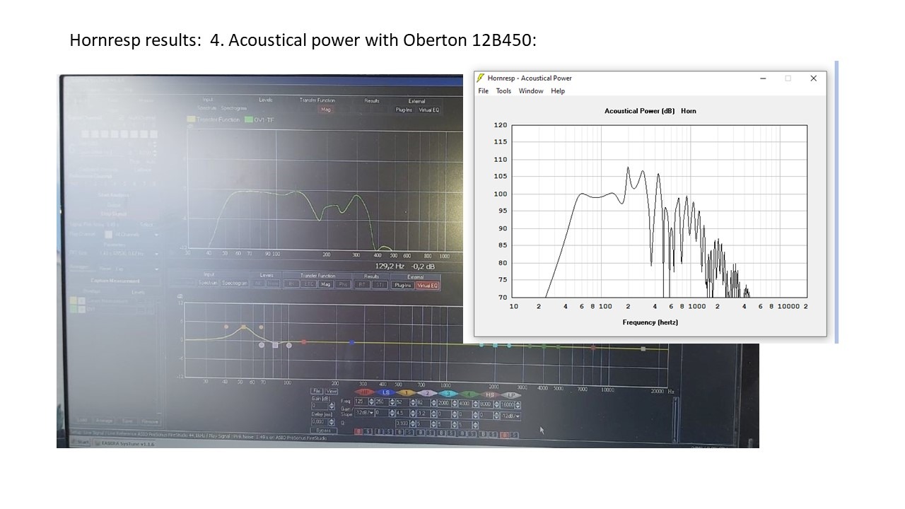Viewport: 905px width, 509px height.
Task: Open the Virtual EQ File menu button
Action: (317, 391)
